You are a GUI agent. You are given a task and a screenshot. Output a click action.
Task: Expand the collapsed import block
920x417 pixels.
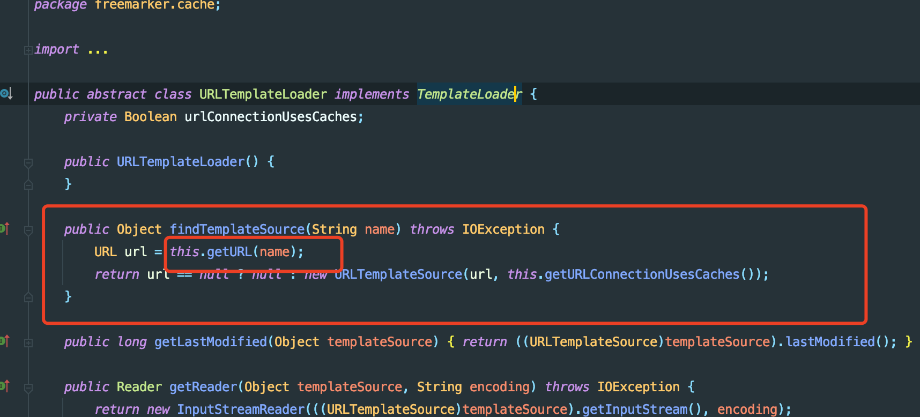28,50
